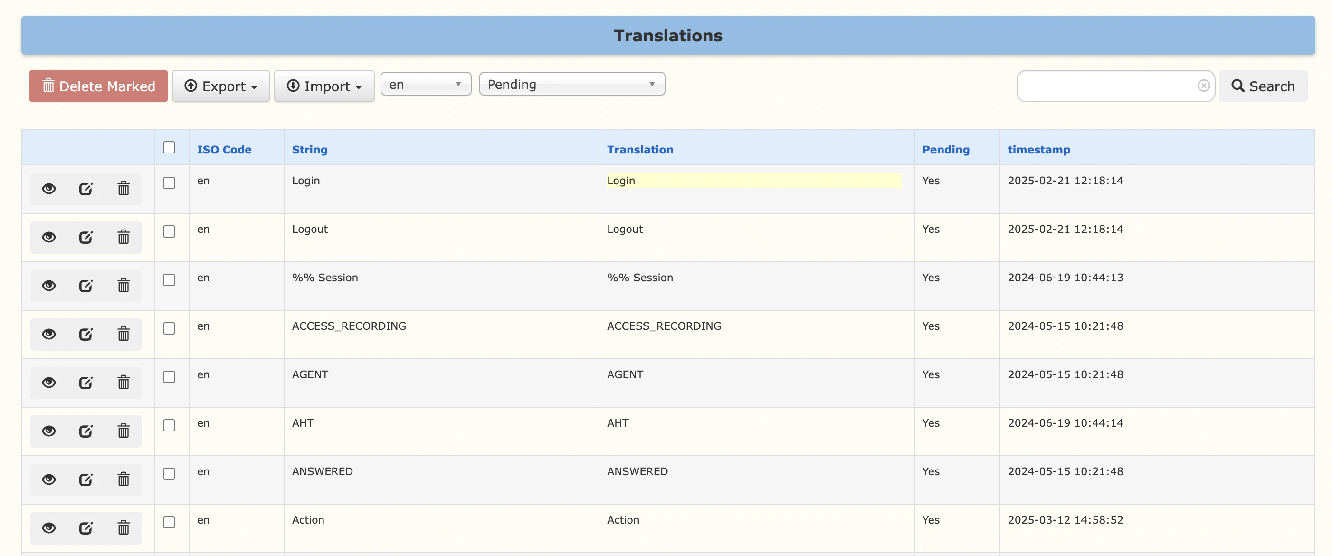Preview the Action translation entry
The width and height of the screenshot is (1332, 556).
pos(48,527)
